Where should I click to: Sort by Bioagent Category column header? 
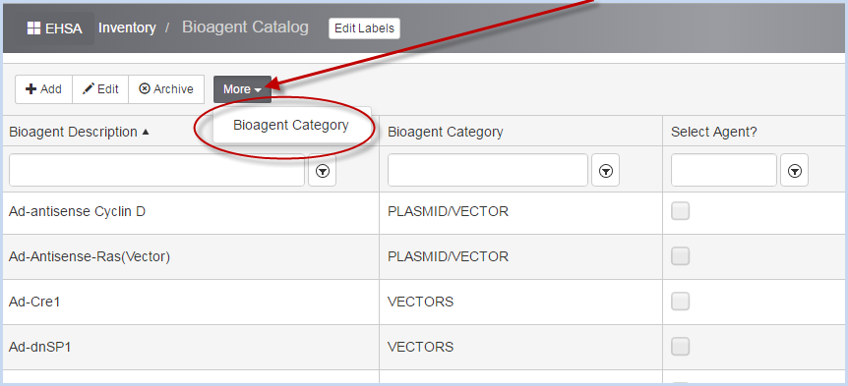point(445,132)
